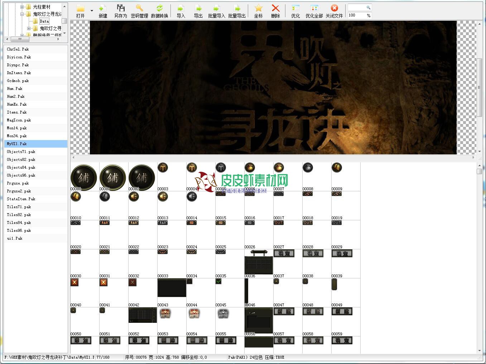Select the Data folder in tree

pyautogui.click(x=44, y=21)
